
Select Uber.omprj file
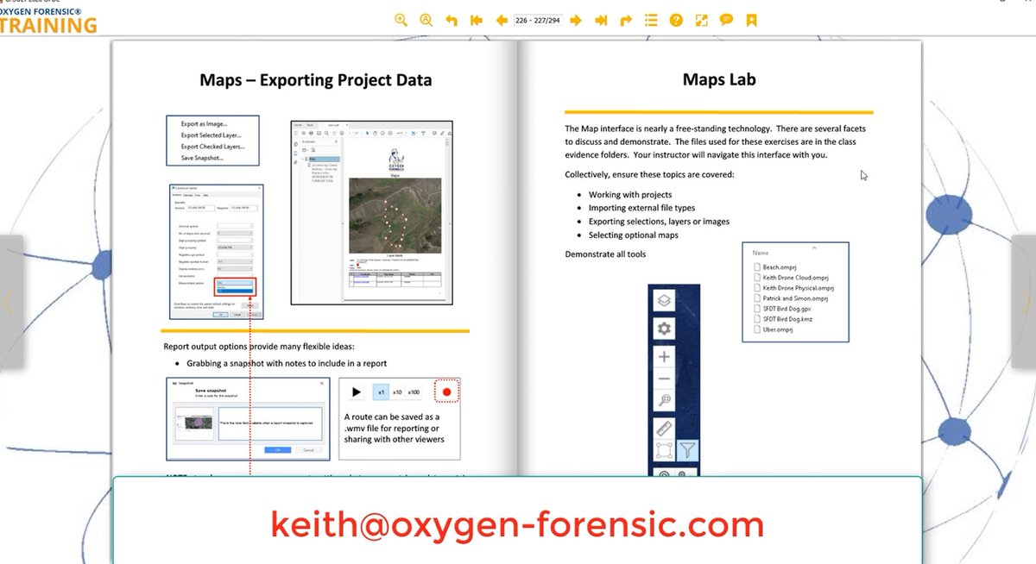tap(774, 329)
